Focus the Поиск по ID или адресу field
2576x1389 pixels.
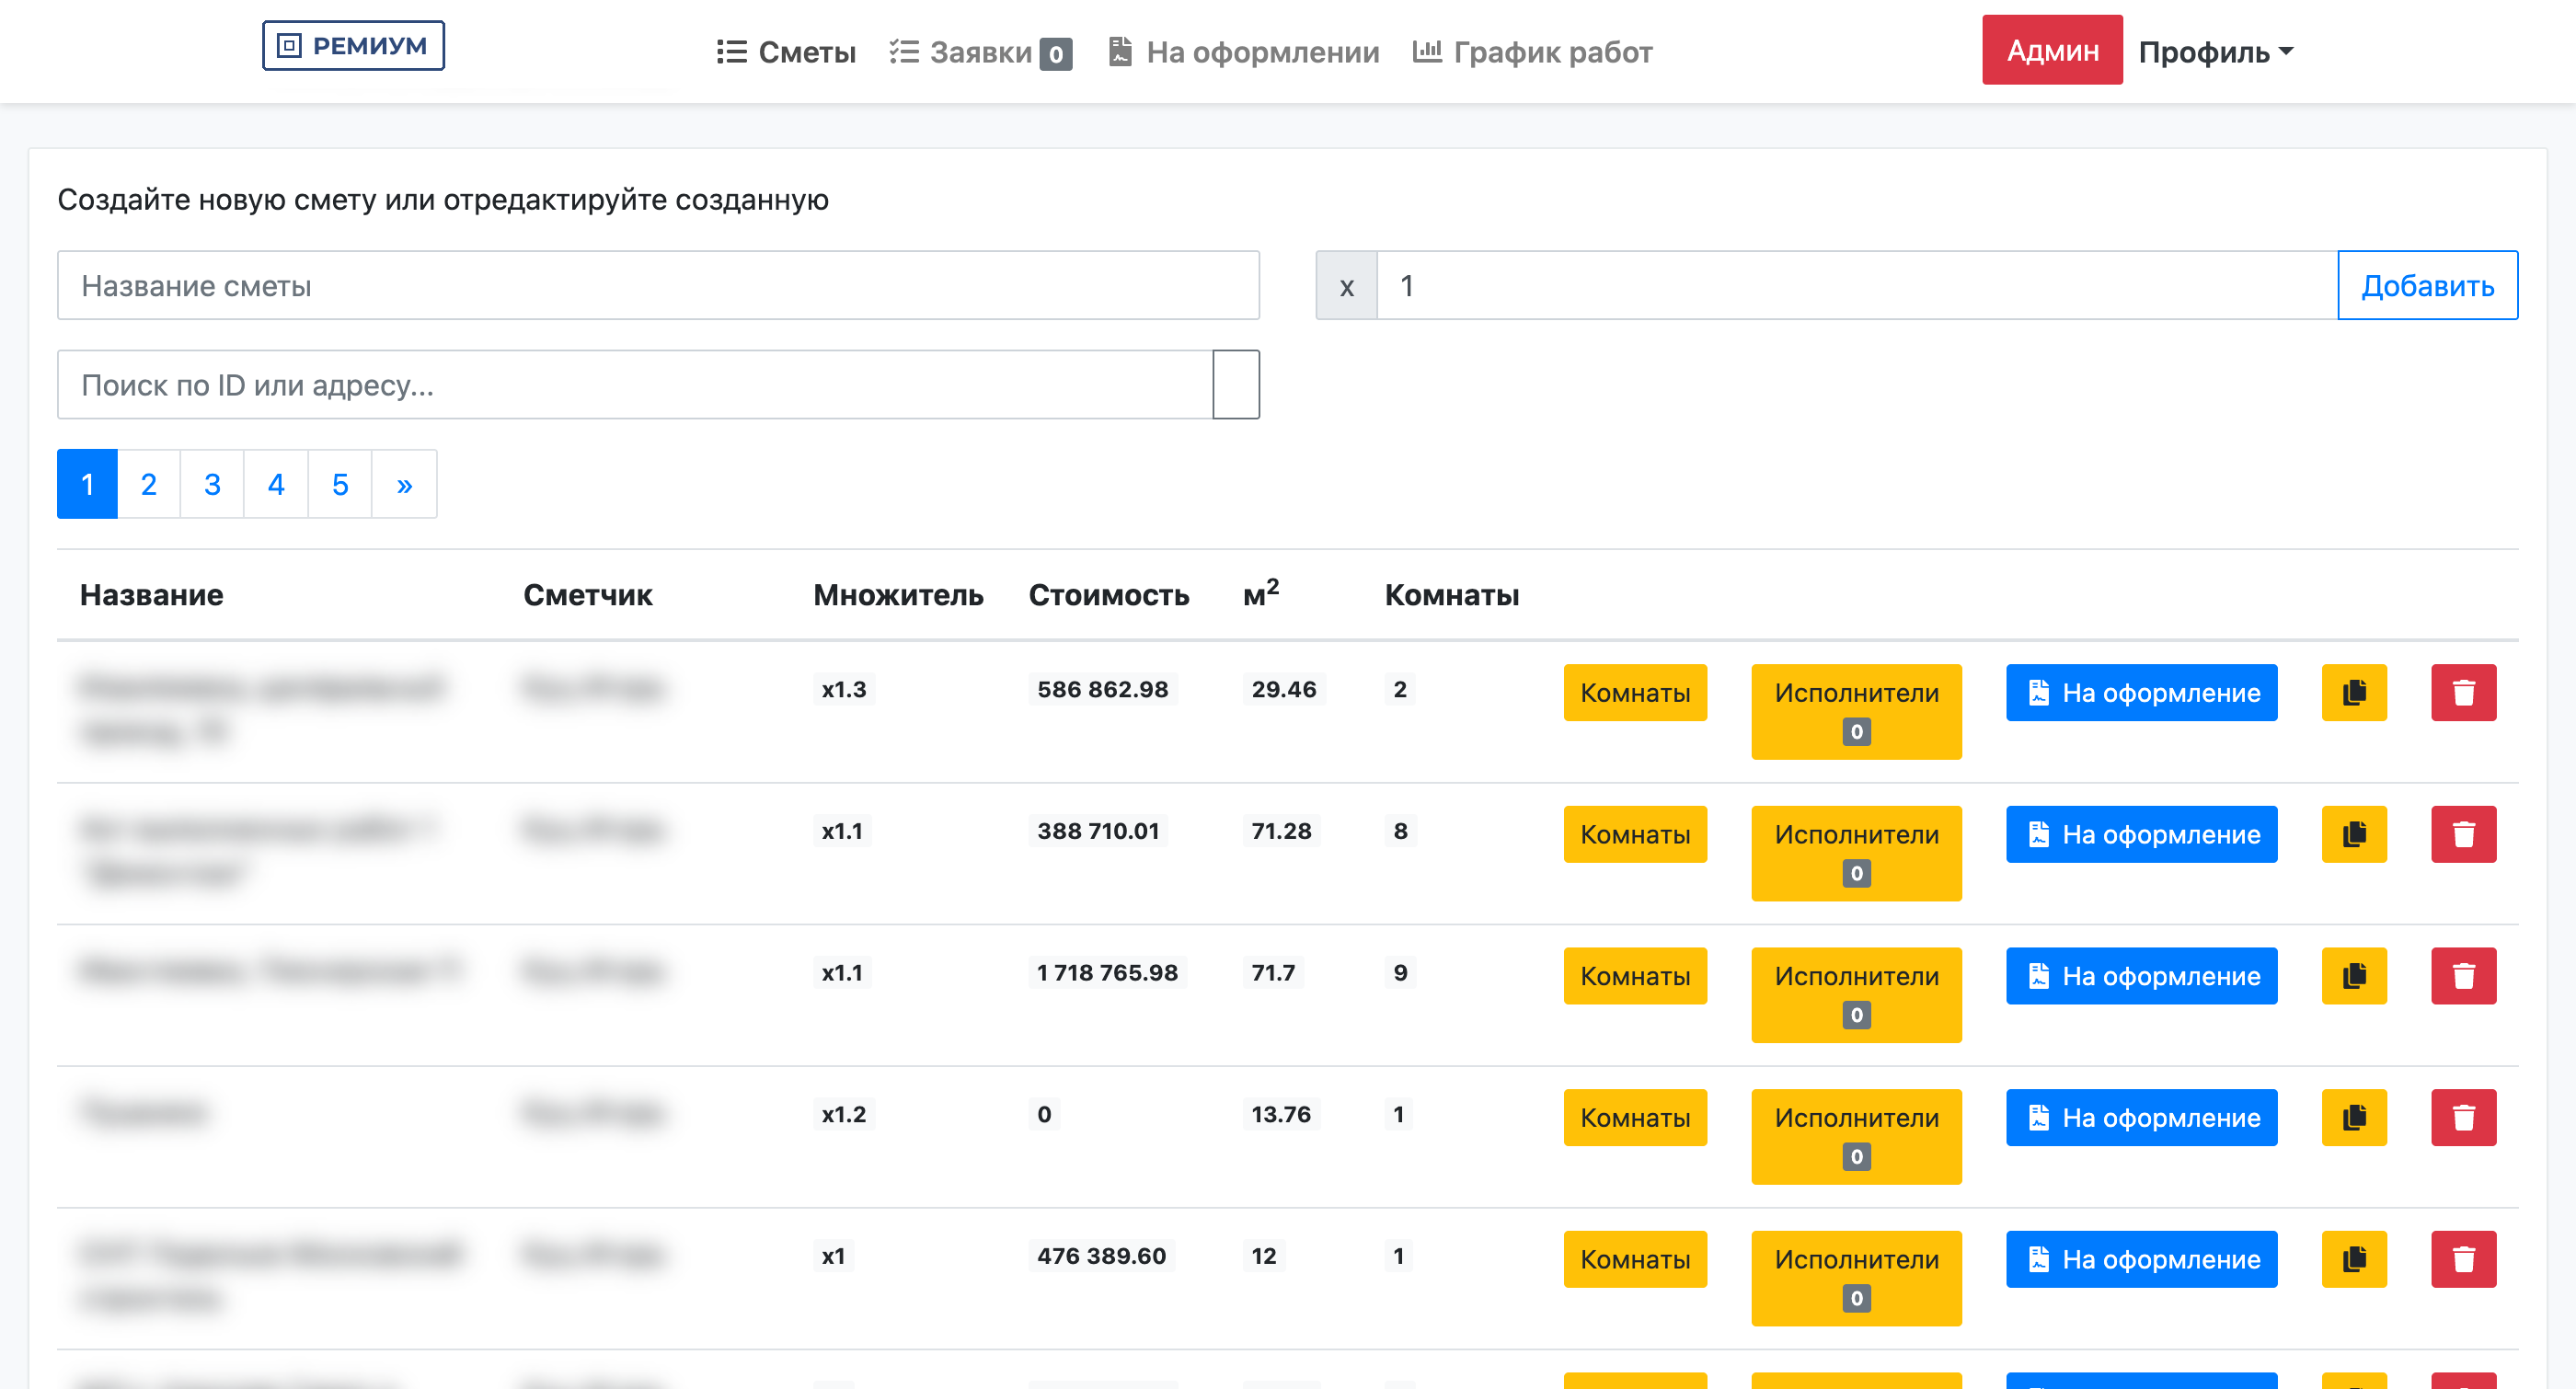(x=635, y=384)
